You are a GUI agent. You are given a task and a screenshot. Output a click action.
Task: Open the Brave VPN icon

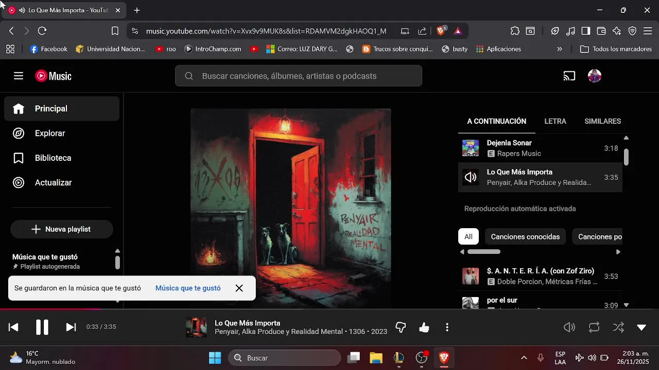(x=632, y=31)
